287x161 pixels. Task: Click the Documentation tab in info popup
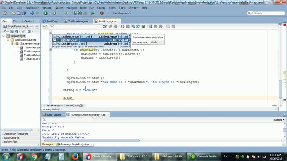point(141,42)
